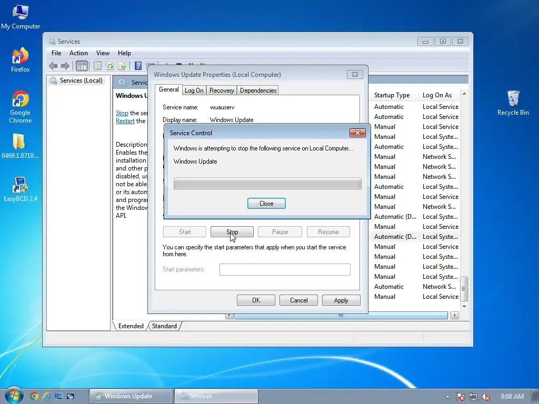Launch Internet Explorer from the taskbar
This screenshot has width=539, height=404.
click(46, 396)
